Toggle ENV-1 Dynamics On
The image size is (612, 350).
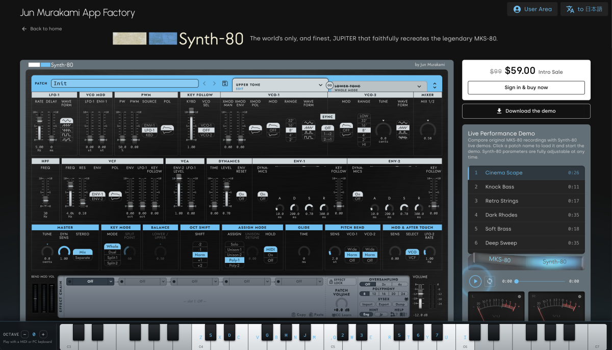(x=263, y=194)
